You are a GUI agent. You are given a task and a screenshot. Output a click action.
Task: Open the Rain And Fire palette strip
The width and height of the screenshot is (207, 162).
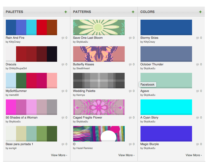click(31, 27)
